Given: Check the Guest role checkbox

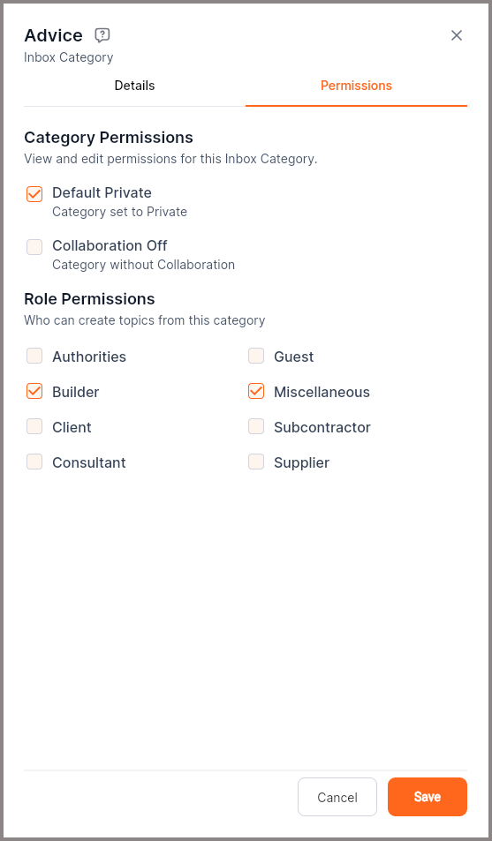Looking at the screenshot, I should click(256, 357).
